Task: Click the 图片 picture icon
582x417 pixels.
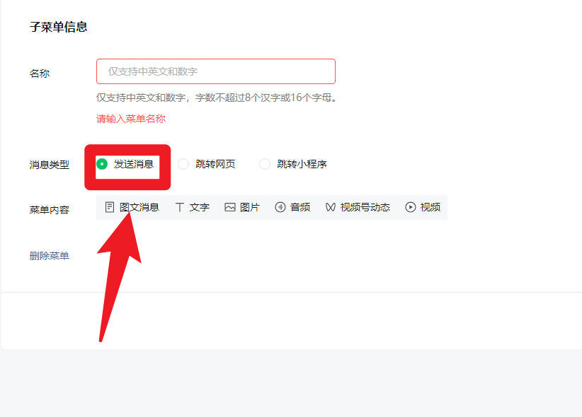Action: pyautogui.click(x=230, y=207)
